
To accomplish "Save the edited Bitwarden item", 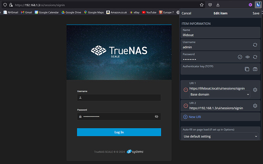I will pos(256,13).
